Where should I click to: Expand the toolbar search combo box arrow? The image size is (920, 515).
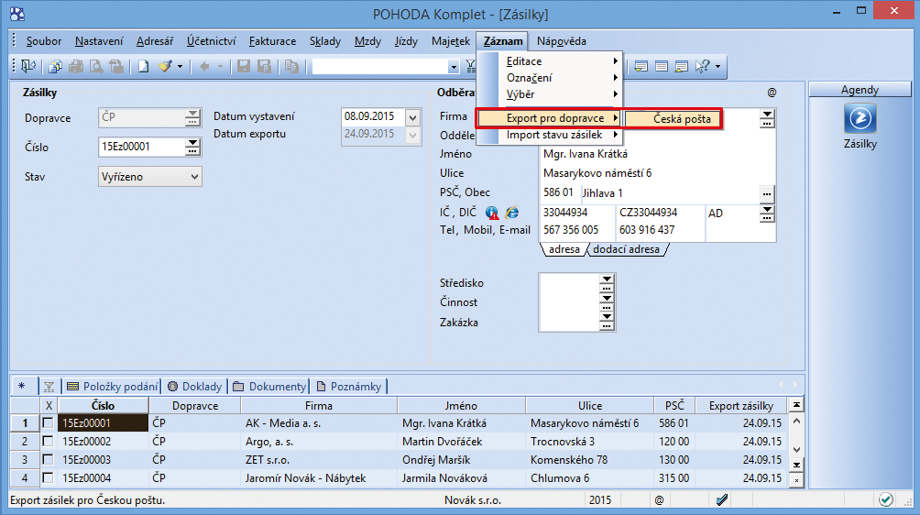pos(453,67)
